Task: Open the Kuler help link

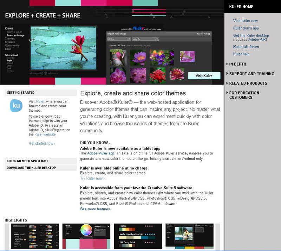Action: coord(241,54)
